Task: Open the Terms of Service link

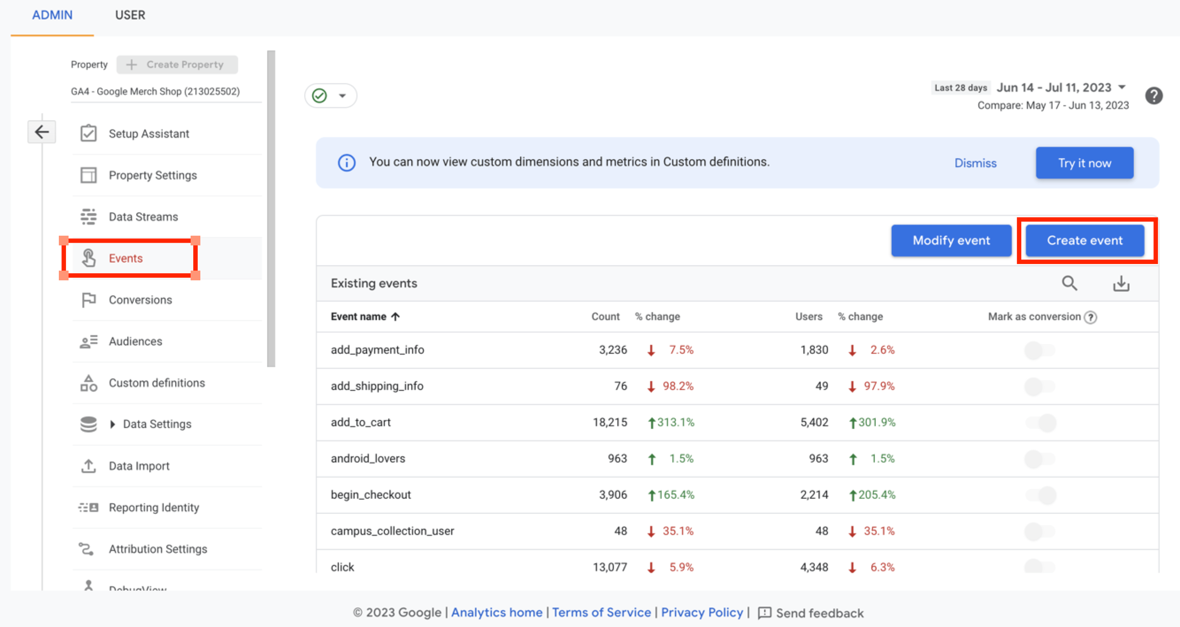Action: (601, 612)
